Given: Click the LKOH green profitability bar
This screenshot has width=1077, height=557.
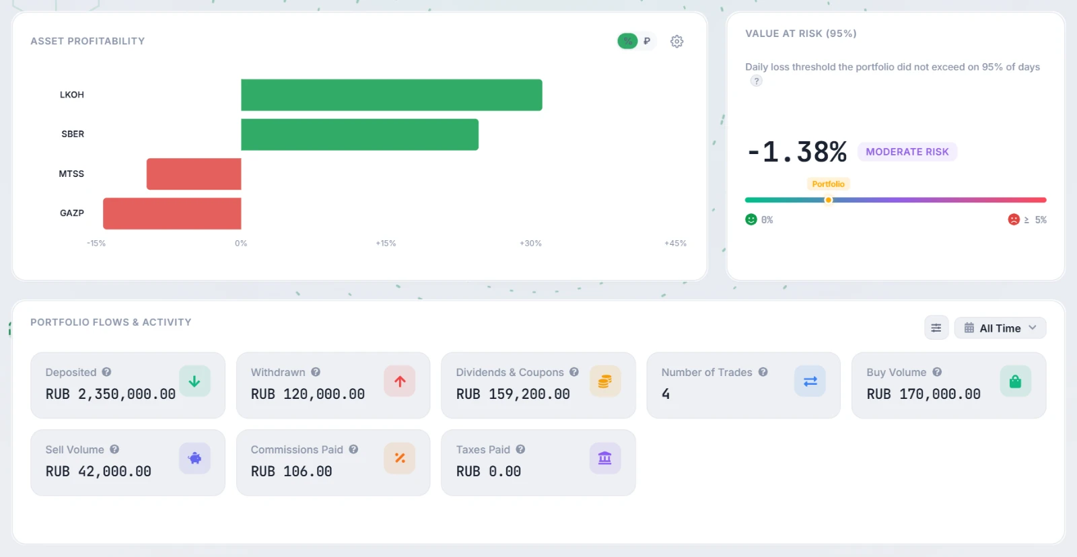Looking at the screenshot, I should (392, 95).
